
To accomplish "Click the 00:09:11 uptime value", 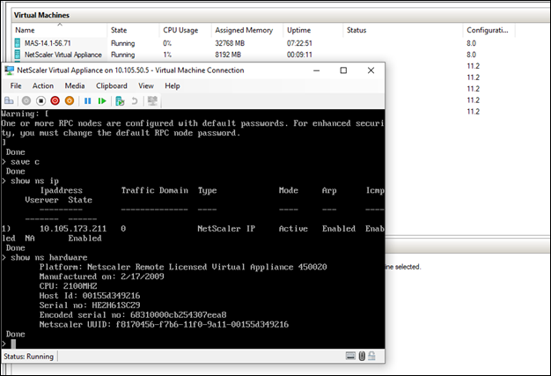I will coord(299,55).
